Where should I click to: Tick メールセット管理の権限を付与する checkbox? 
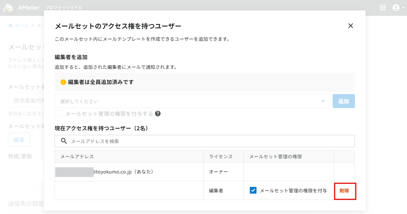[58, 114]
